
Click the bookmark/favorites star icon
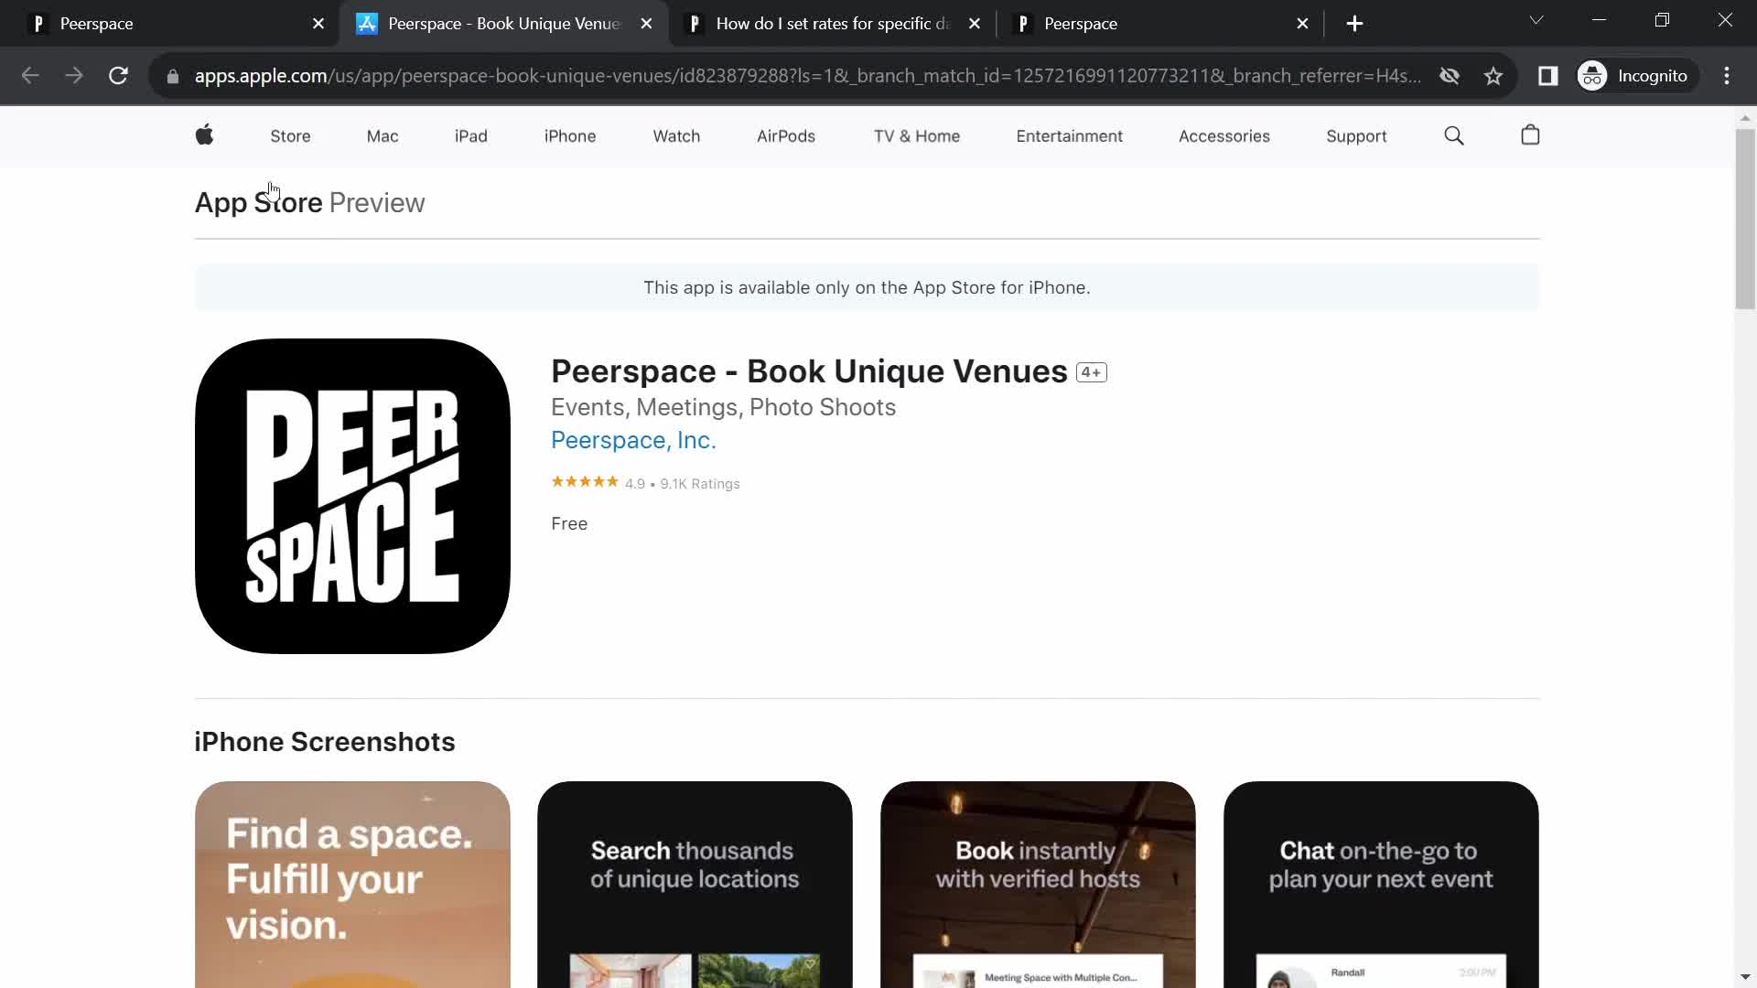(x=1494, y=75)
